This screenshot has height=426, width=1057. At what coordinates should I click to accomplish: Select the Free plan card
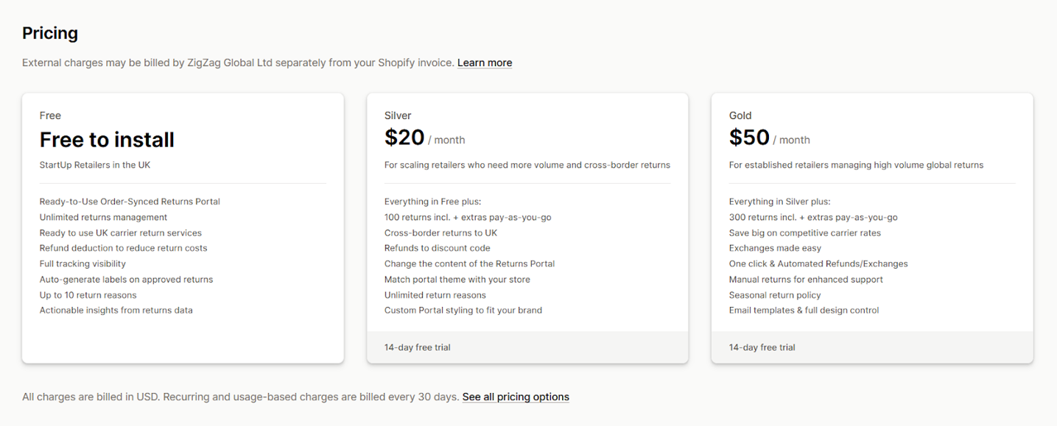(182, 227)
